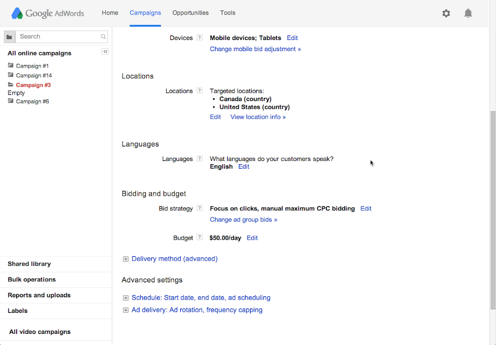Edit the $50.00/day budget
Screen dimensions: 496x345
(x=252, y=238)
